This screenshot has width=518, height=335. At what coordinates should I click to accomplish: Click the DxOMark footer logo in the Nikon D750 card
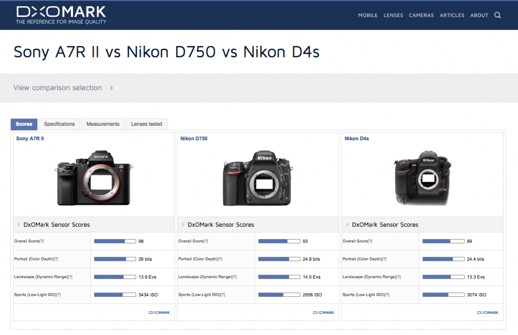point(323,313)
